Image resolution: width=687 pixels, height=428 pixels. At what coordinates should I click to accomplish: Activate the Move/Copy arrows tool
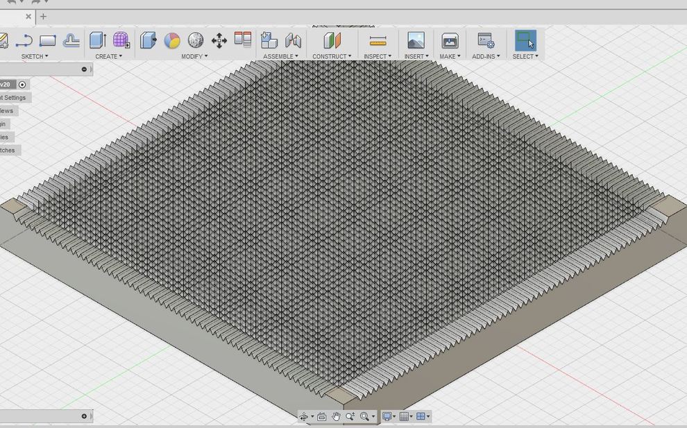coord(219,41)
